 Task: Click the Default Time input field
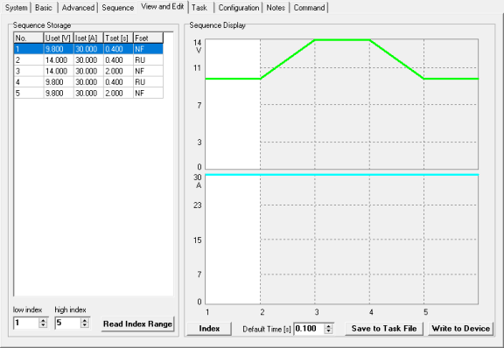pos(309,329)
